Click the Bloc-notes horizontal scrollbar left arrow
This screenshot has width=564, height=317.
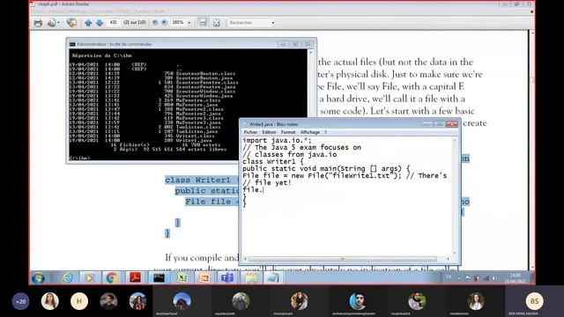[x=245, y=259]
